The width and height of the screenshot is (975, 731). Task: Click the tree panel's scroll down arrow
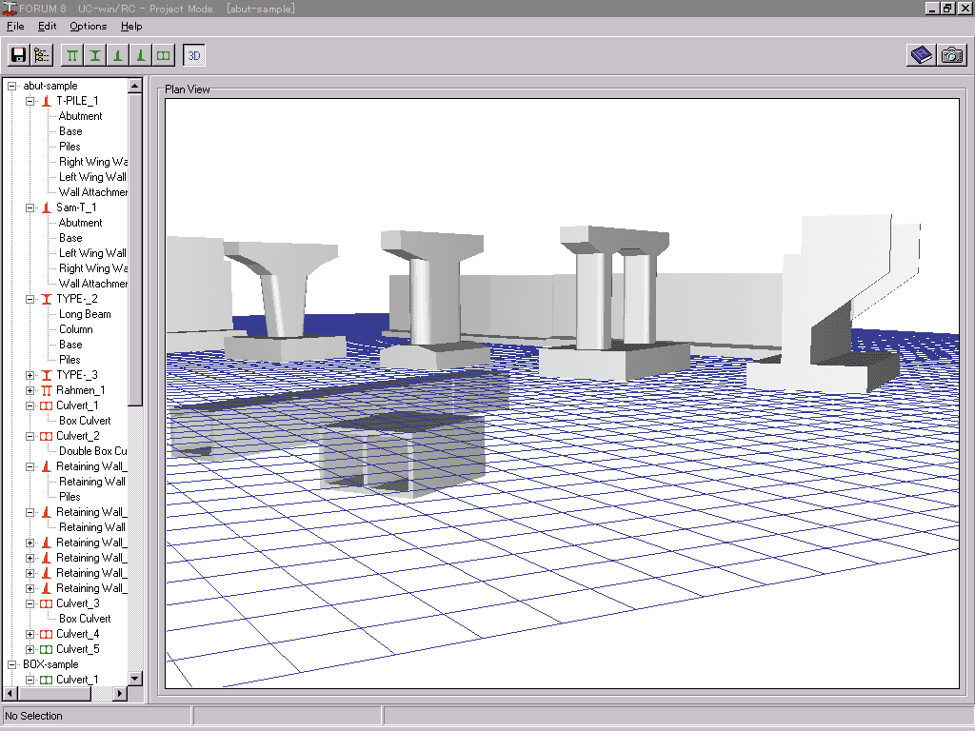pyautogui.click(x=135, y=679)
